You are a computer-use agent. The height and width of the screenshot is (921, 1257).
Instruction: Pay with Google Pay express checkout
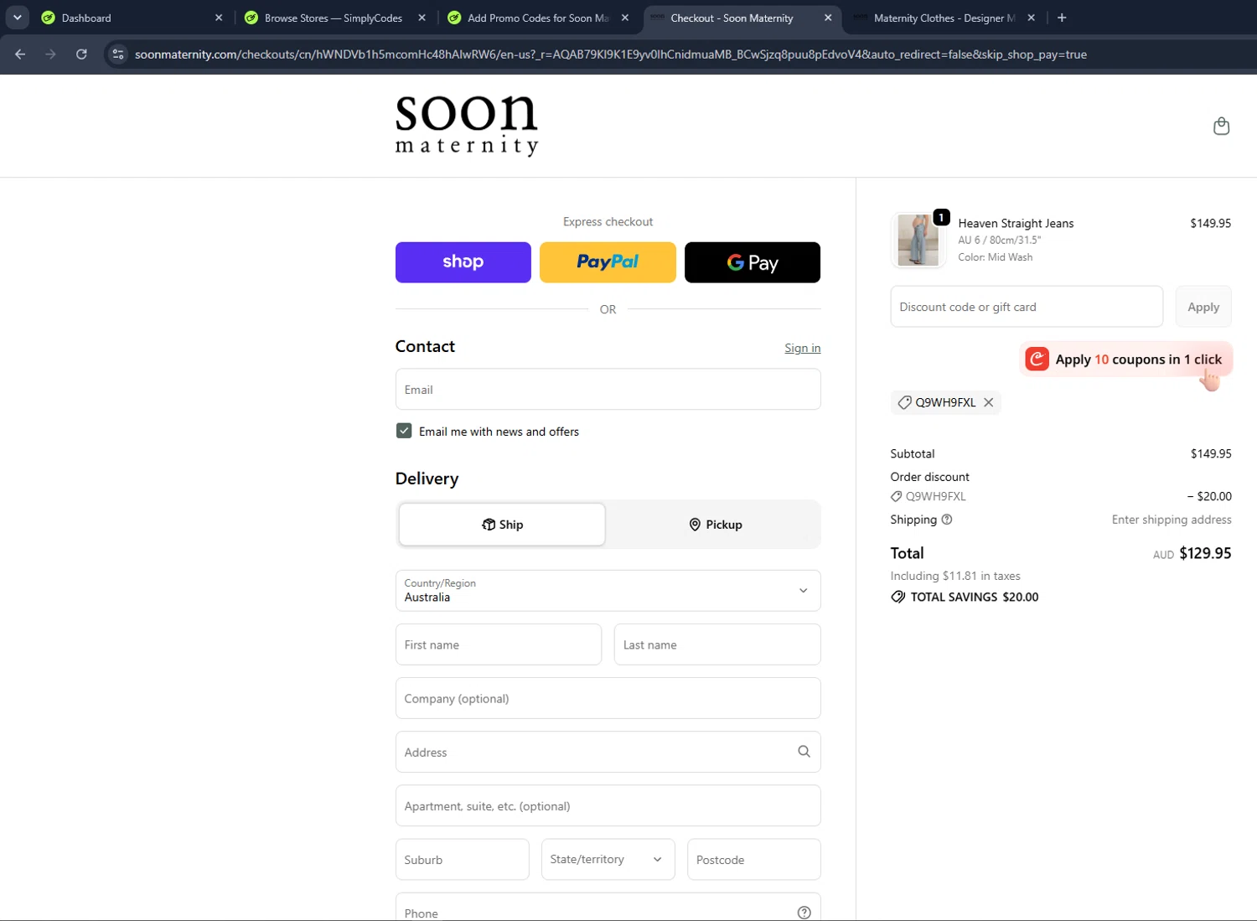[x=752, y=262]
